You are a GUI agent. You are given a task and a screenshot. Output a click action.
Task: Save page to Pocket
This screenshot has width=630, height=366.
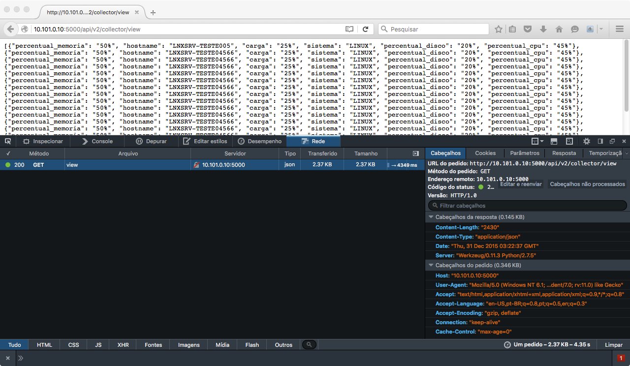[x=527, y=29]
